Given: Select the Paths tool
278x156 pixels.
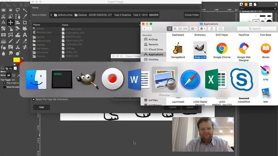Looking at the screenshot, I should point(17,16).
